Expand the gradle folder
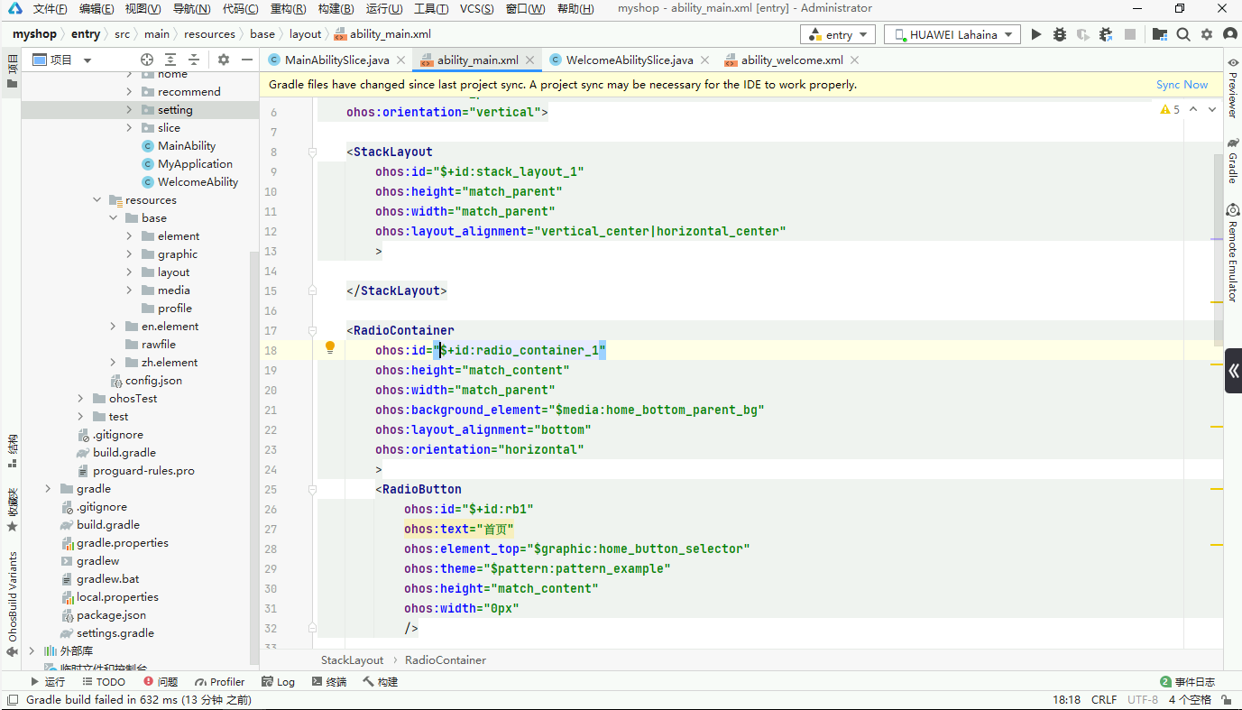The width and height of the screenshot is (1242, 710). pyautogui.click(x=49, y=489)
